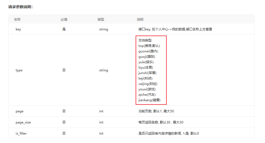
Task: Click keji(科技) entry
Action: tap(145, 78)
